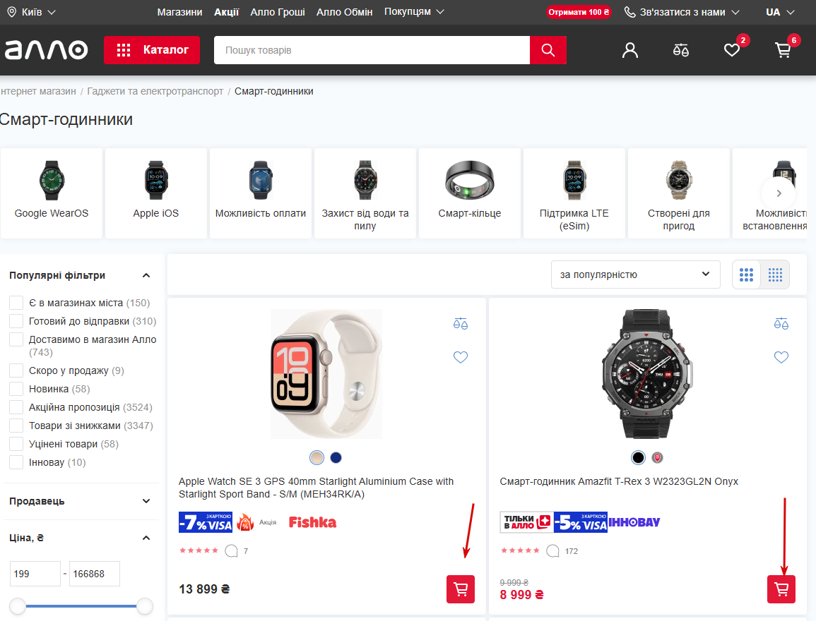Open Google WearOS category tile
816x621 pixels.
coord(52,193)
